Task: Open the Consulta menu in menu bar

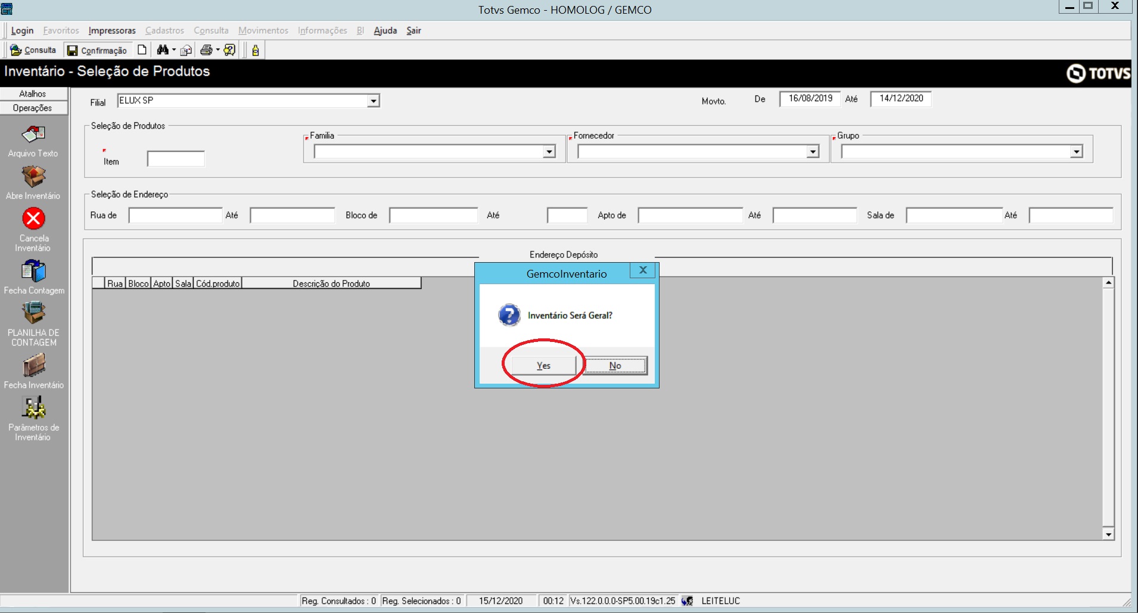Action: tap(211, 30)
